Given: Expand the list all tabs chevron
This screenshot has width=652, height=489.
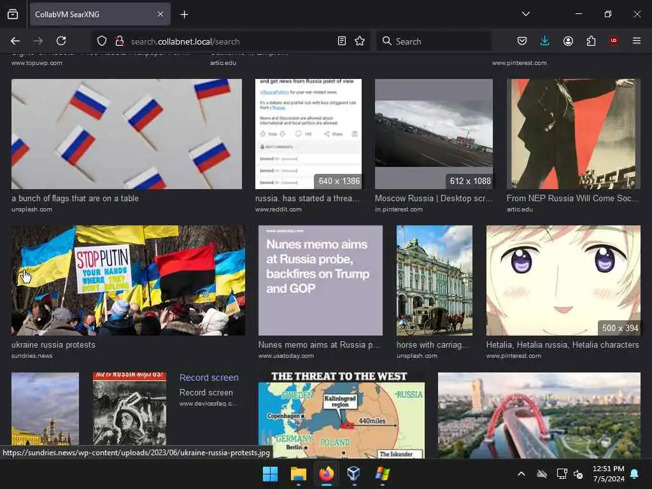Looking at the screenshot, I should [525, 14].
